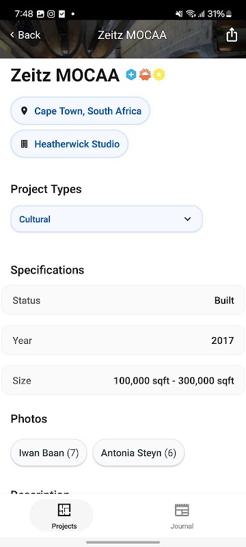Screen dimensions: 246x547
Task: Open the Heatherwick Studio firm chip
Action: 70,144
